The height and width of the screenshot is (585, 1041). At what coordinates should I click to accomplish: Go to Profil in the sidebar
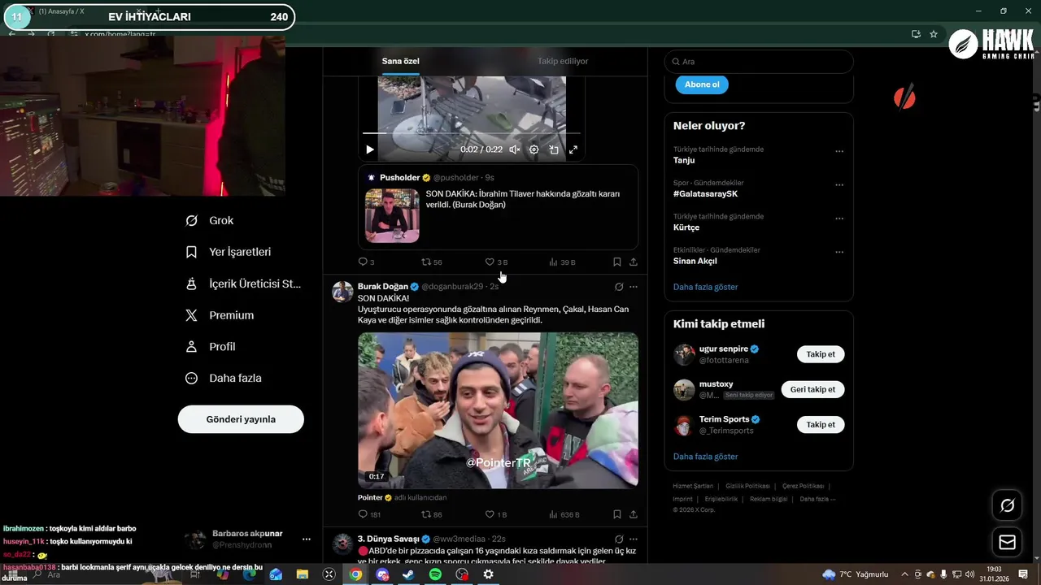(x=210, y=346)
